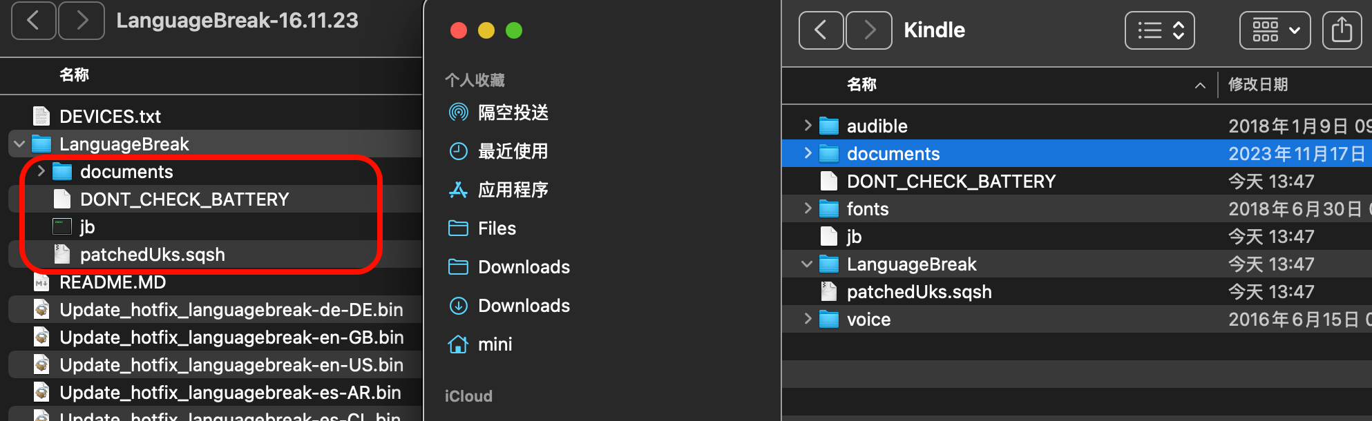Select Downloads with the arrow-circle icon in sidebar
Viewport: 1372px width, 421px height.
click(x=524, y=306)
